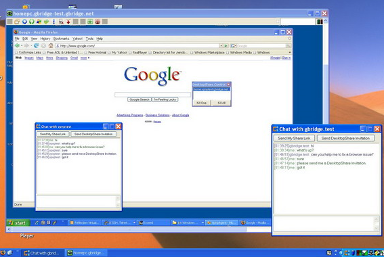
Task: Click the Firefox logo in the title bar
Action: 16,32
